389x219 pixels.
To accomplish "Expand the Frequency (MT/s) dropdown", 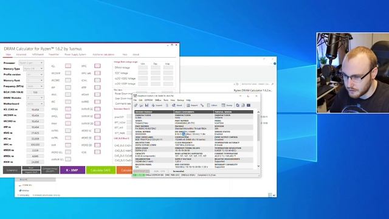I will tap(35, 86).
